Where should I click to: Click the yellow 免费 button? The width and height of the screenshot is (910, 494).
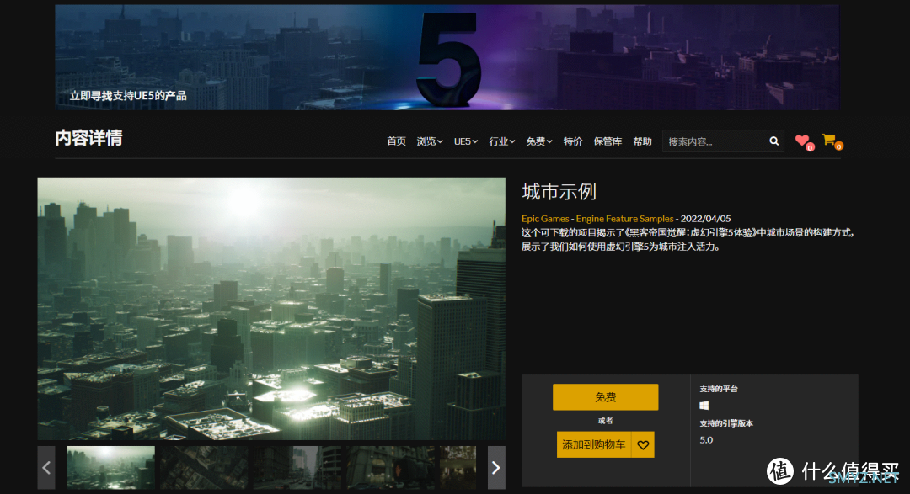tap(605, 397)
